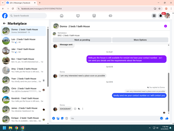Open the emoji picker in message box
Screen dimensions: 174x131
tap(161, 118)
